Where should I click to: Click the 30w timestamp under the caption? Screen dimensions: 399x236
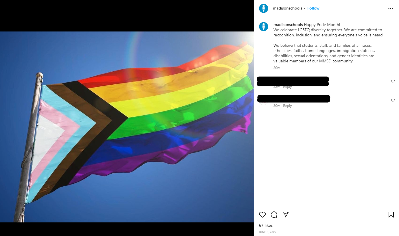tap(277, 68)
